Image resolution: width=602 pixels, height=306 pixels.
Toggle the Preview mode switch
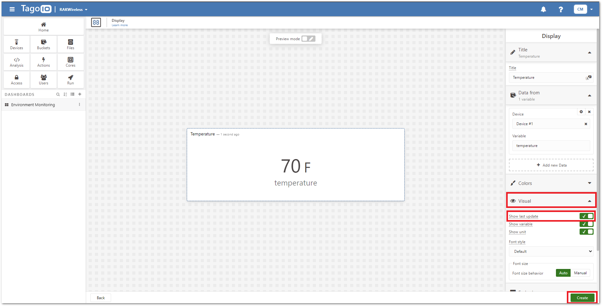(x=308, y=39)
